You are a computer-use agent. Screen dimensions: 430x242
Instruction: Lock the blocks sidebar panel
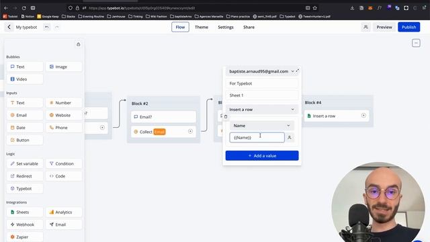click(78, 44)
